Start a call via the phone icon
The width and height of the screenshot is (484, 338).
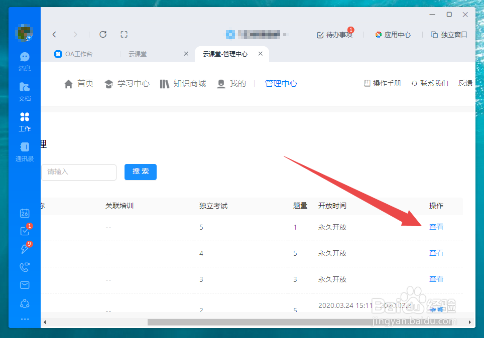coord(24,267)
